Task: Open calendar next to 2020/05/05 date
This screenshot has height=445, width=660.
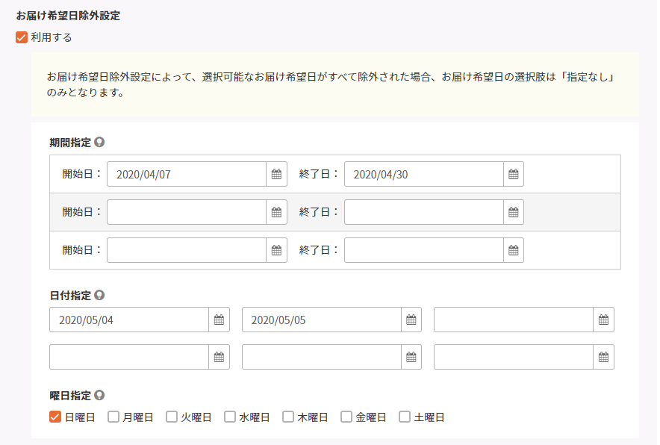Action: click(x=411, y=320)
